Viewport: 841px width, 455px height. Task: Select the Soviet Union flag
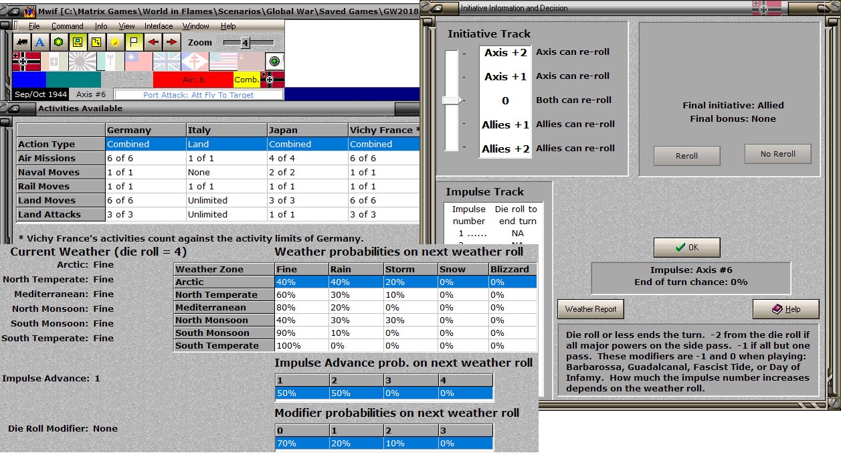click(x=251, y=62)
